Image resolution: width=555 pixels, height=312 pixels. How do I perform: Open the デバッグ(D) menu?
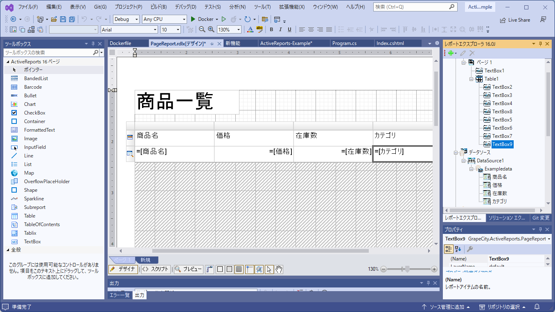(x=185, y=7)
